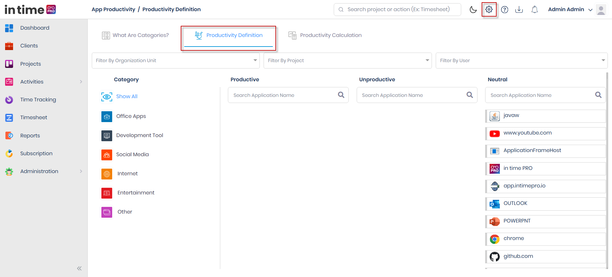Open notifications bell icon

click(535, 10)
